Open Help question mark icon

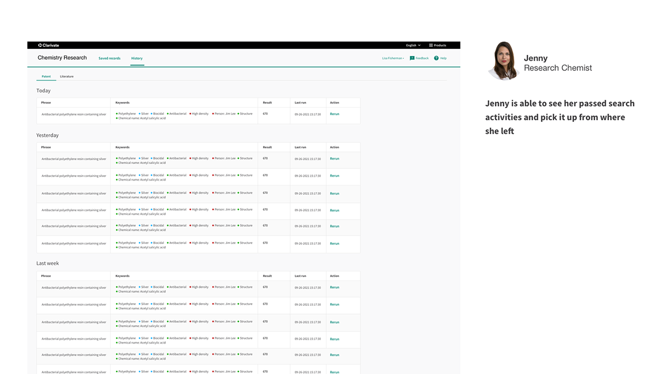[436, 58]
